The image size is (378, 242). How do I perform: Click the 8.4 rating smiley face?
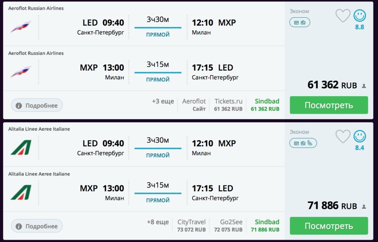[360, 136]
